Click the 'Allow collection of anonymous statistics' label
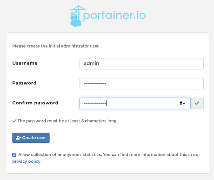The image size is (214, 180). pyautogui.click(x=60, y=154)
